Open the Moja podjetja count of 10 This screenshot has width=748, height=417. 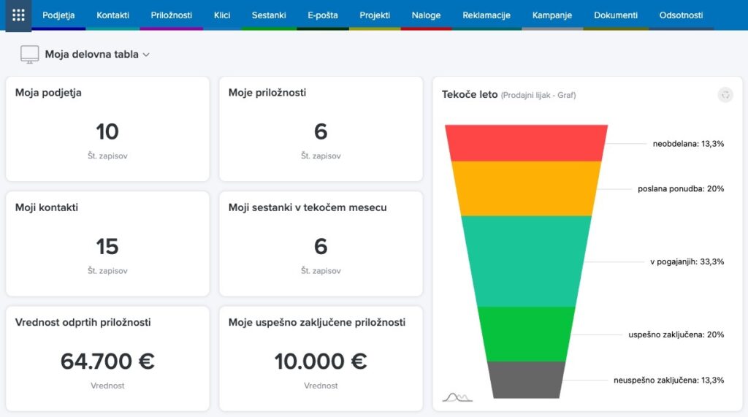click(x=107, y=131)
